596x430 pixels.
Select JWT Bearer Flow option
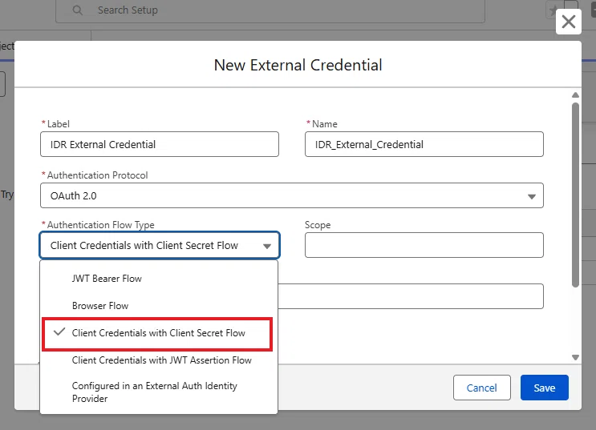pyautogui.click(x=159, y=279)
